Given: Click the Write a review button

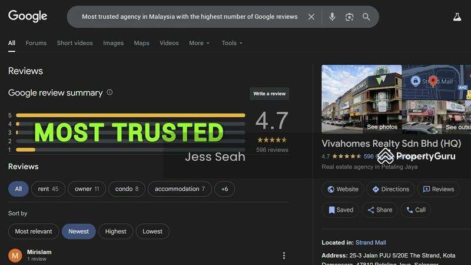Looking at the screenshot, I should [269, 94].
